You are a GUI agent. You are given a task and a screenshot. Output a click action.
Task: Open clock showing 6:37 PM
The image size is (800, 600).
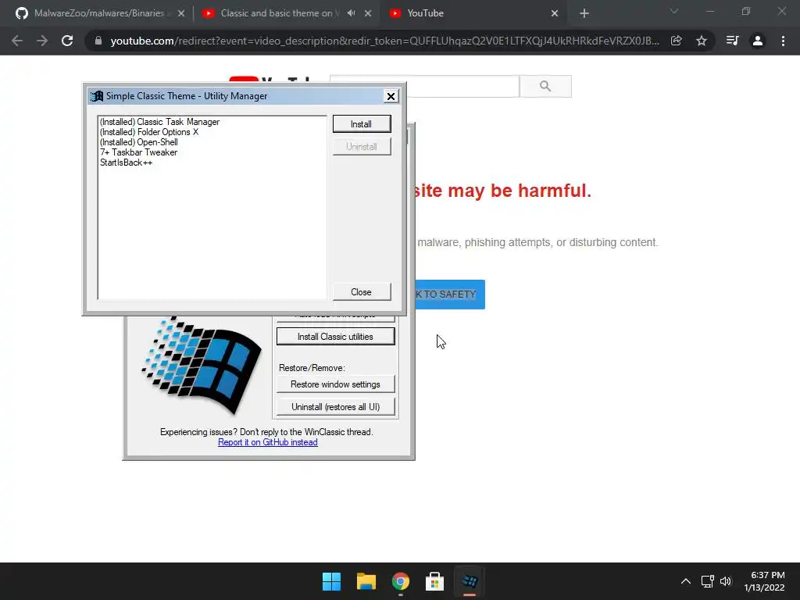coord(764,581)
